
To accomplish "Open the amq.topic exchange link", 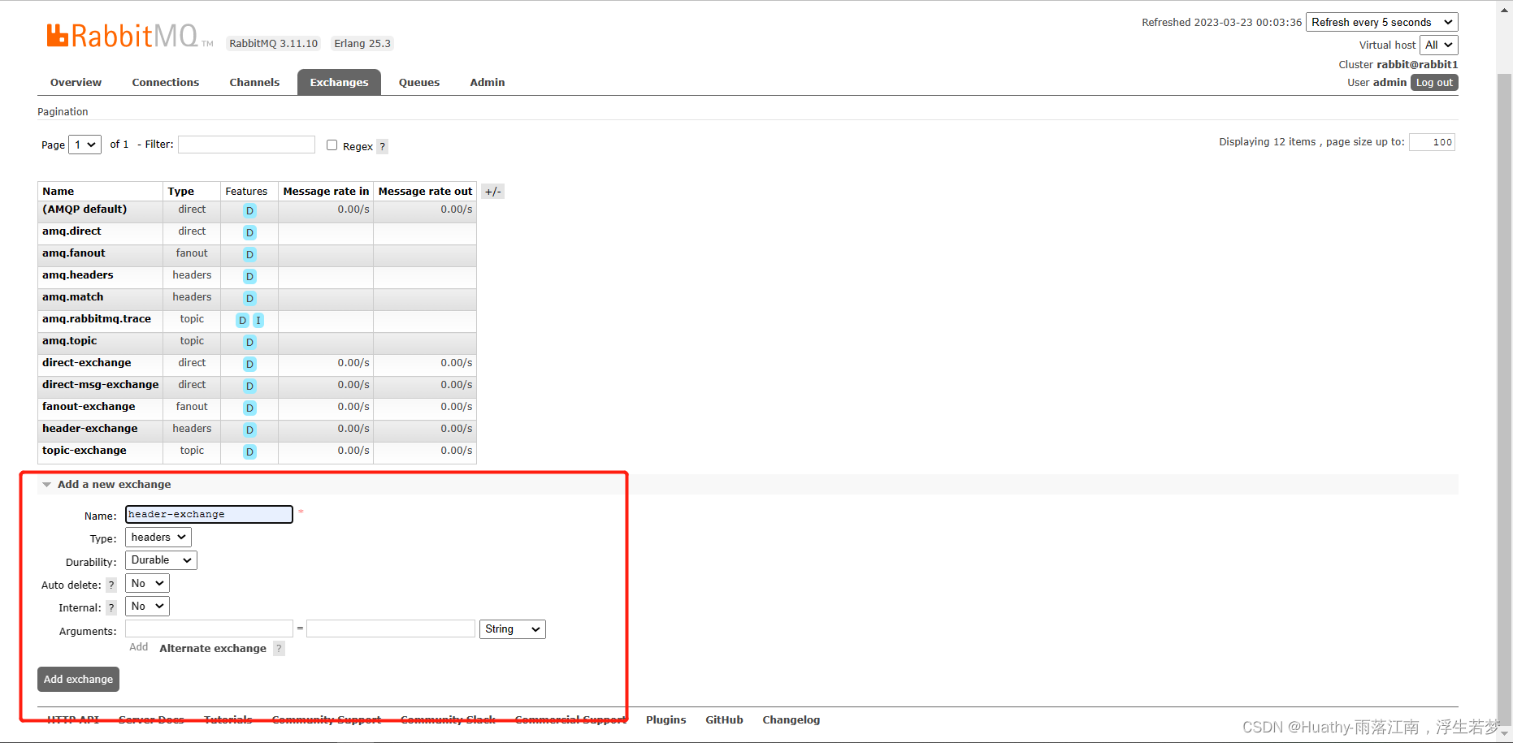I will 70,341.
